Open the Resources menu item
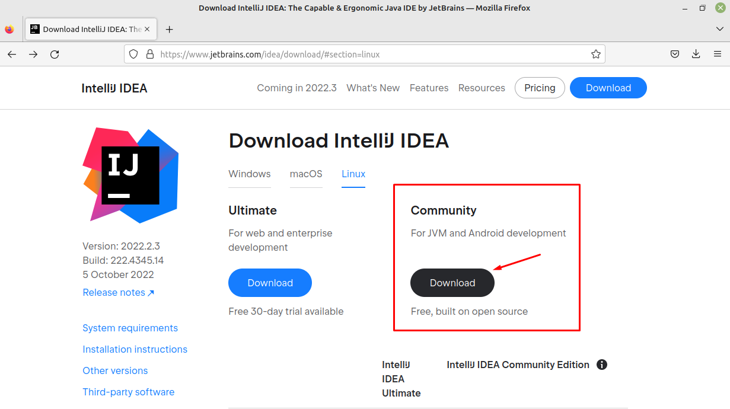The image size is (730, 409). click(482, 88)
